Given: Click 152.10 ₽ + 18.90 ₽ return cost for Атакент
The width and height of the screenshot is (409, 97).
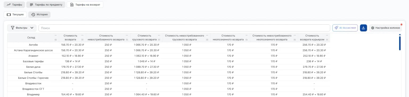Looking at the screenshot, I should click(73, 56).
